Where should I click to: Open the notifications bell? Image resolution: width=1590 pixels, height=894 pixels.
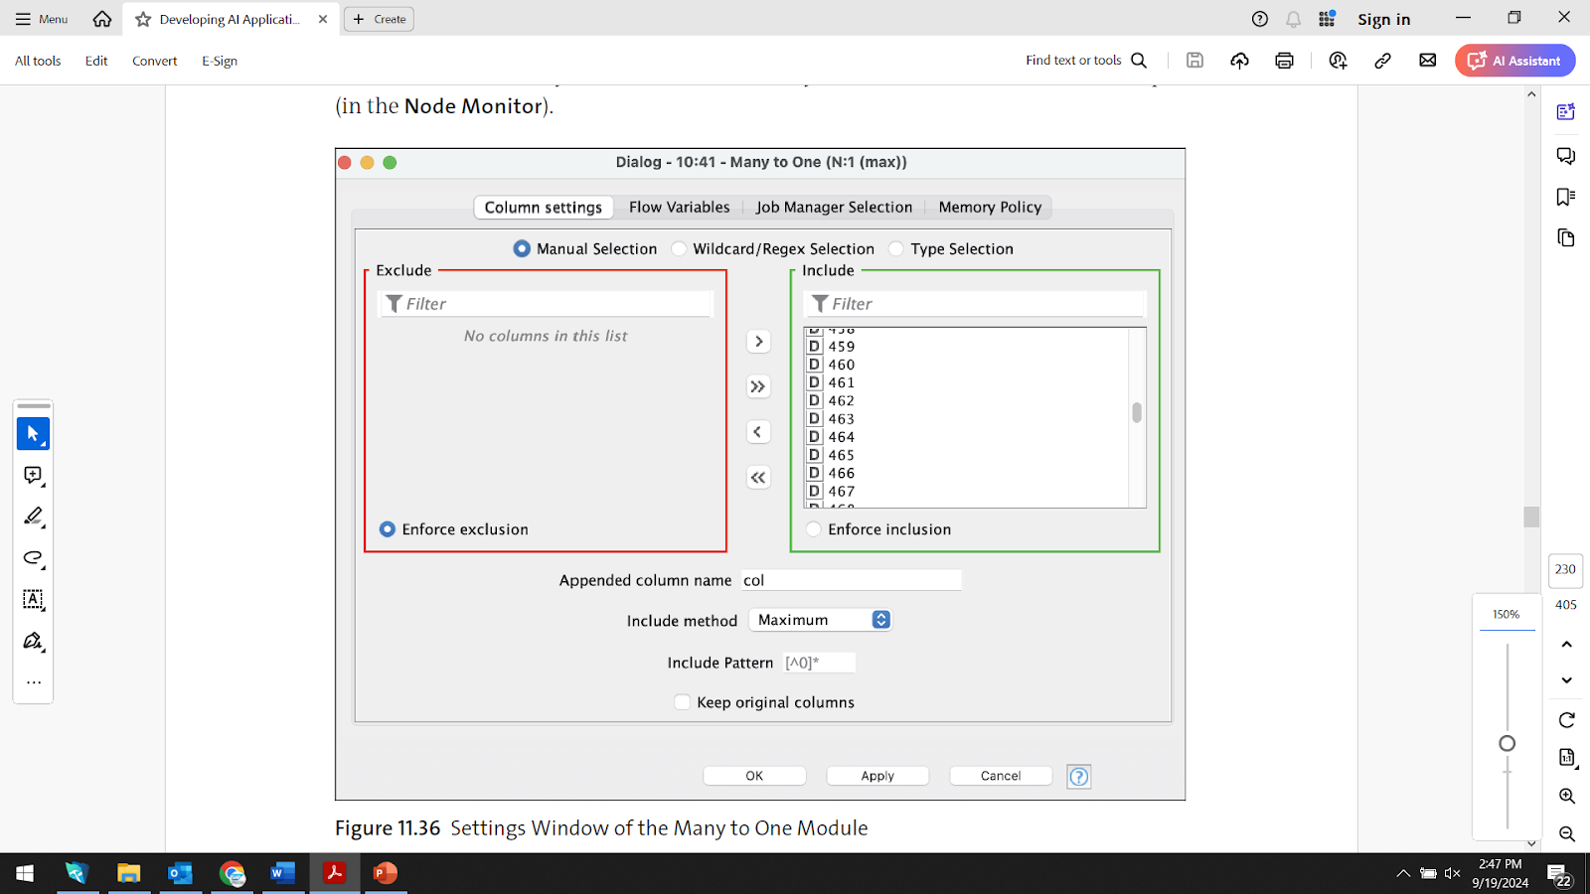(x=1293, y=19)
